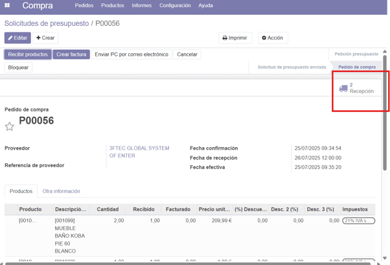390x265 pixels.
Task: Click the 21% IVA tax tag
Action: tap(360, 221)
